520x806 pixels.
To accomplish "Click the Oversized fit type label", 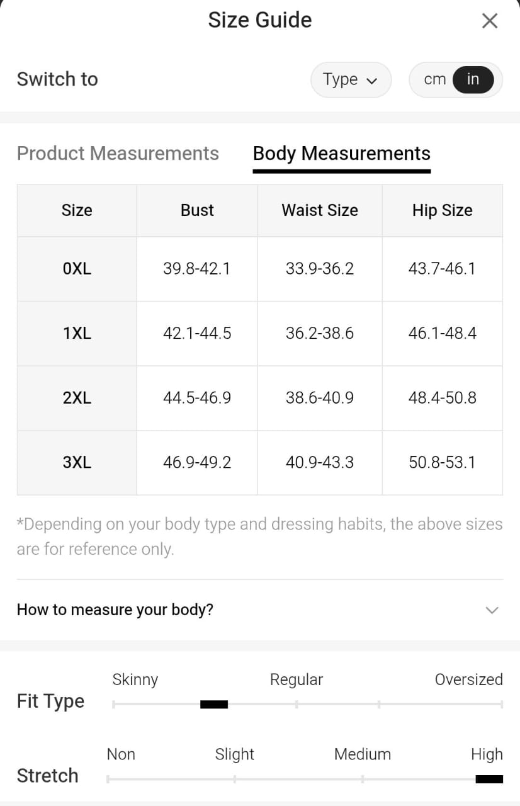I will click(x=468, y=679).
